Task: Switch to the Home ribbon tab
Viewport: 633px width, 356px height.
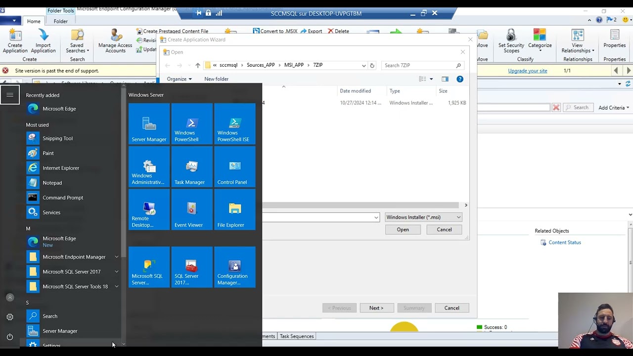Action: (x=34, y=21)
